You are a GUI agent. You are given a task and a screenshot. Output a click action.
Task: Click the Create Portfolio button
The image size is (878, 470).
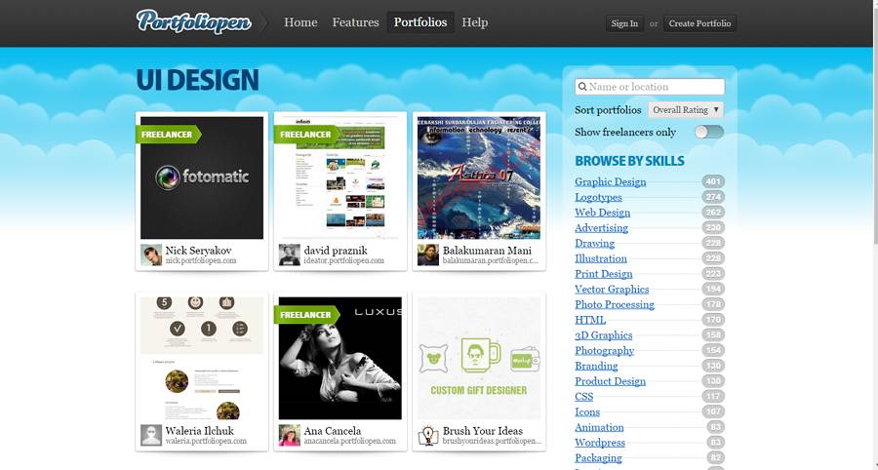699,23
